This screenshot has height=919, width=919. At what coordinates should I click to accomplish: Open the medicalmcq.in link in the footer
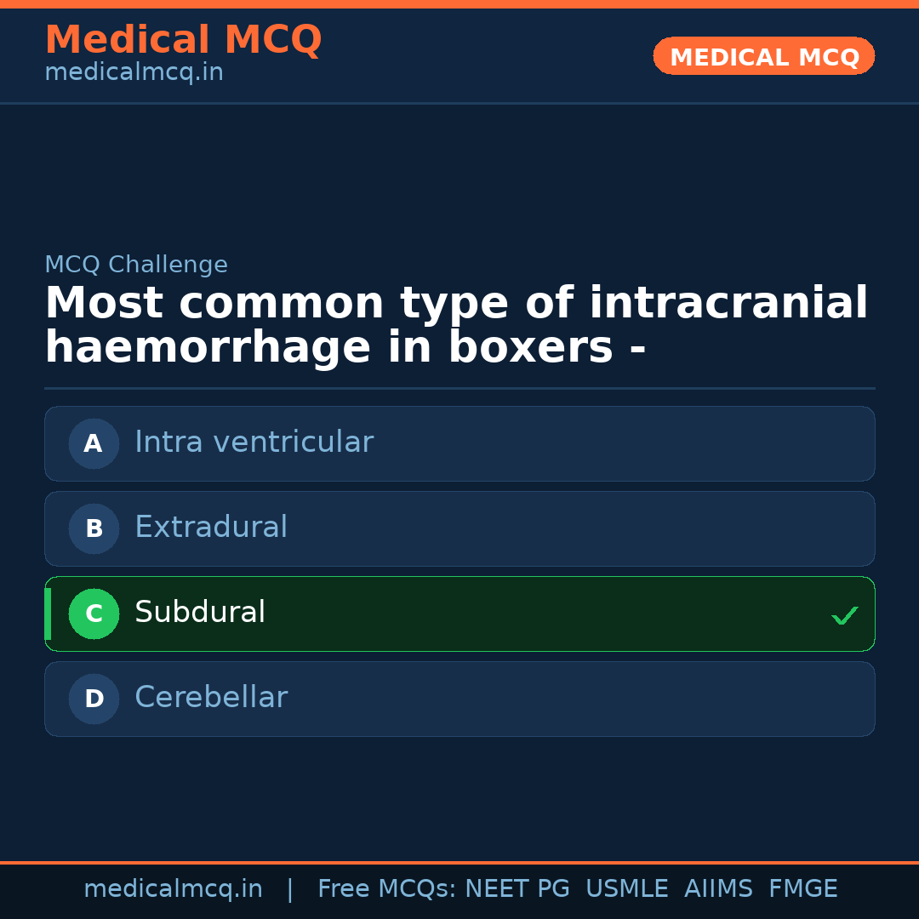pos(173,889)
